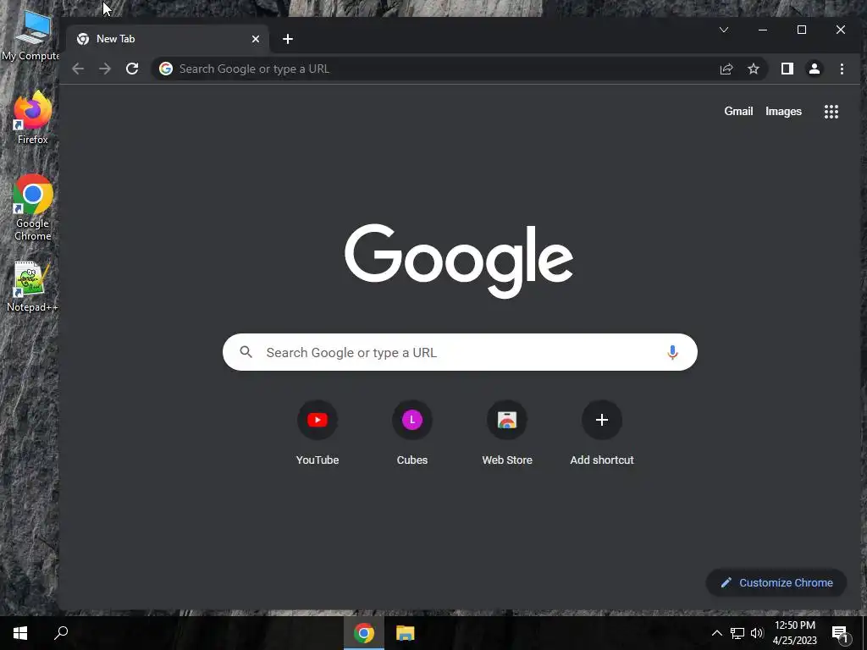
Task: Open the side panel icon
Action: (787, 69)
